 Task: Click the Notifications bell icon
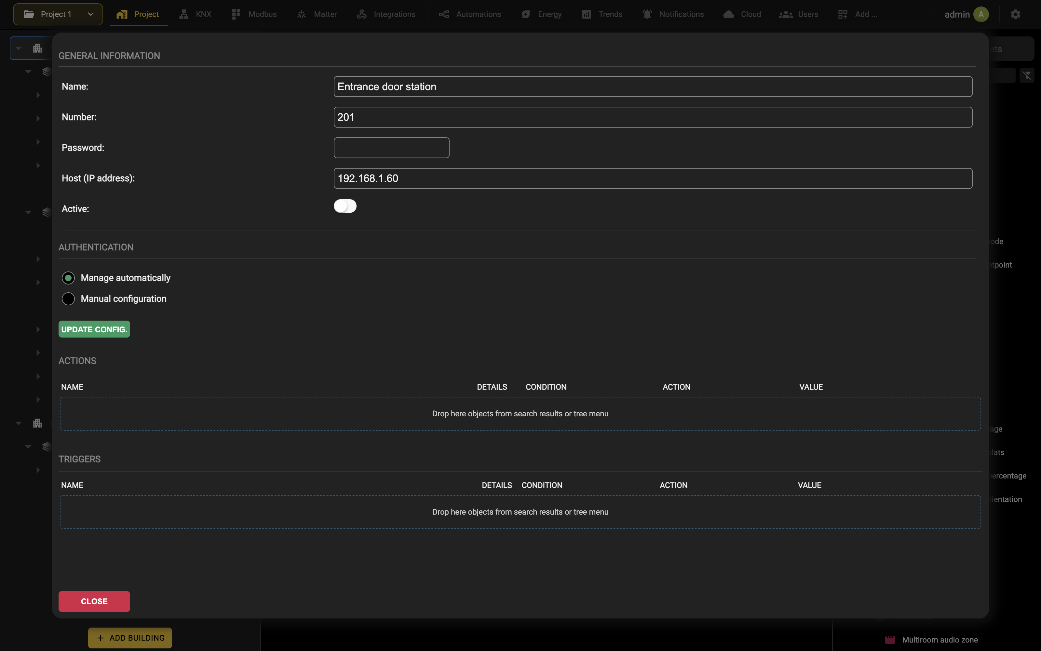click(647, 14)
